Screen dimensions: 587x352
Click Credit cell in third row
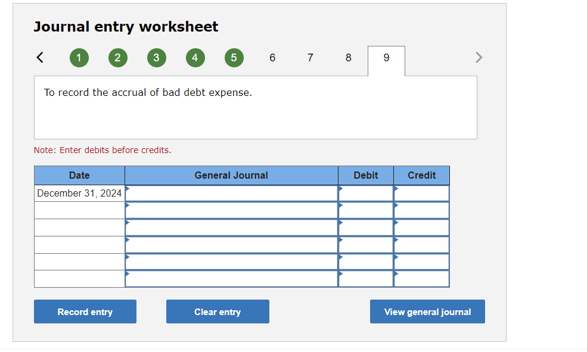[421, 228]
